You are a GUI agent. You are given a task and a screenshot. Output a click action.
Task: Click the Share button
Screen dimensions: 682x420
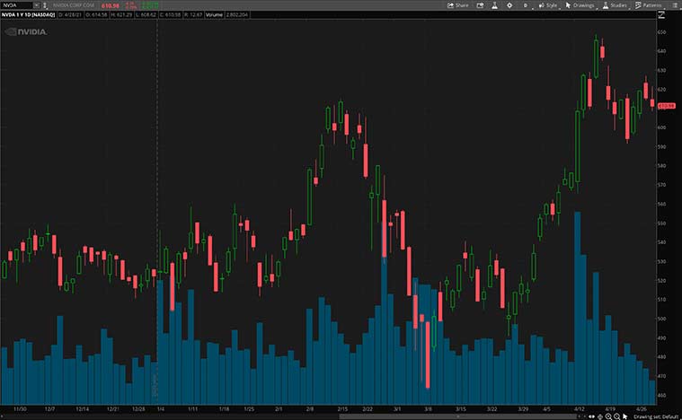click(x=457, y=5)
